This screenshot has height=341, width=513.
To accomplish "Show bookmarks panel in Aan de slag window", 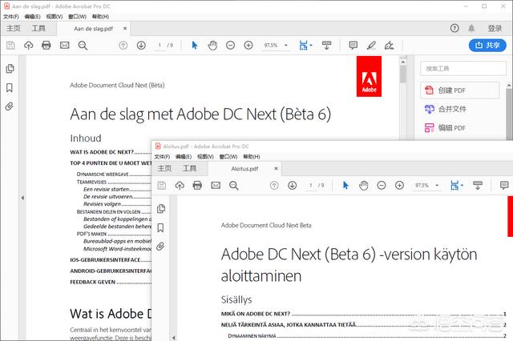I will click(10, 87).
